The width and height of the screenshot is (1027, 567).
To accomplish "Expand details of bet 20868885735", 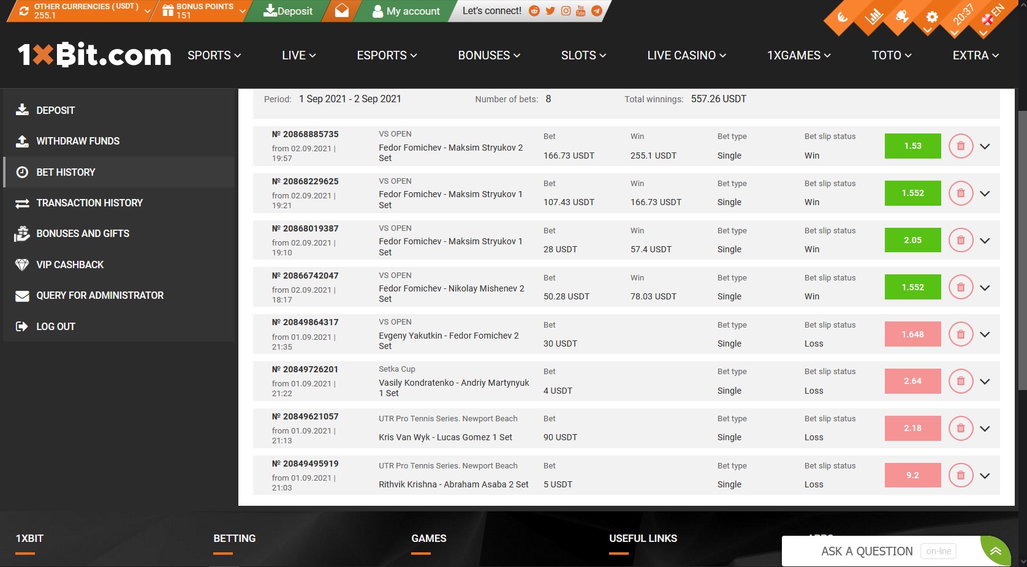I will (x=985, y=146).
